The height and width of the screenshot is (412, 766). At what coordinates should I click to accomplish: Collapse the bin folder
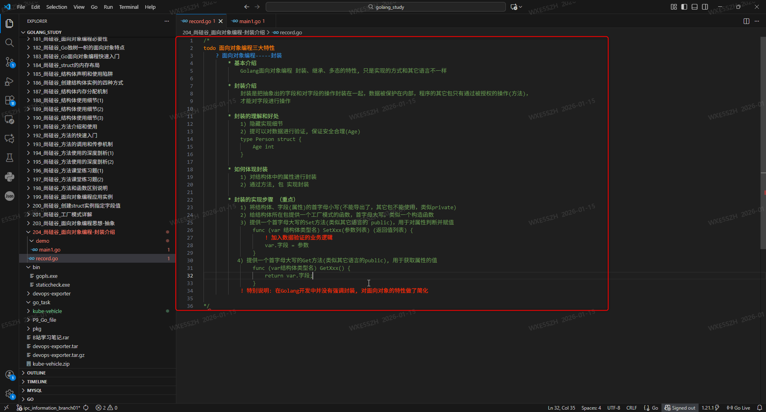click(x=97, y=267)
